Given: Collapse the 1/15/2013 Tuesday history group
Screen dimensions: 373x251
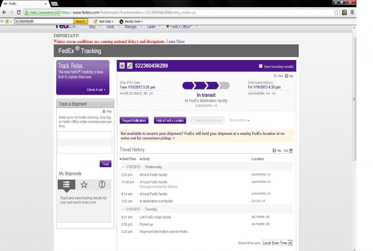Looking at the screenshot, I should pyautogui.click(x=123, y=210).
